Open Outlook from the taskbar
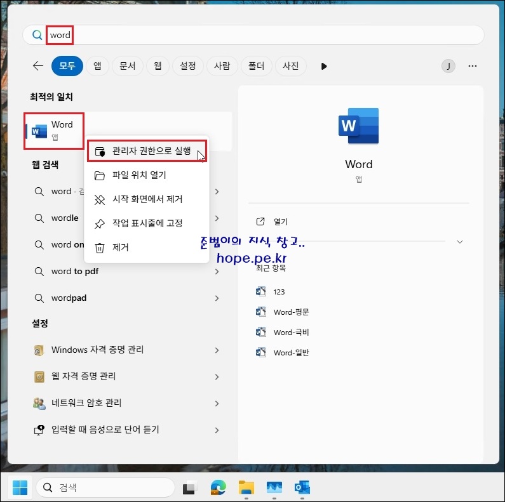505x502 pixels. pos(302,487)
